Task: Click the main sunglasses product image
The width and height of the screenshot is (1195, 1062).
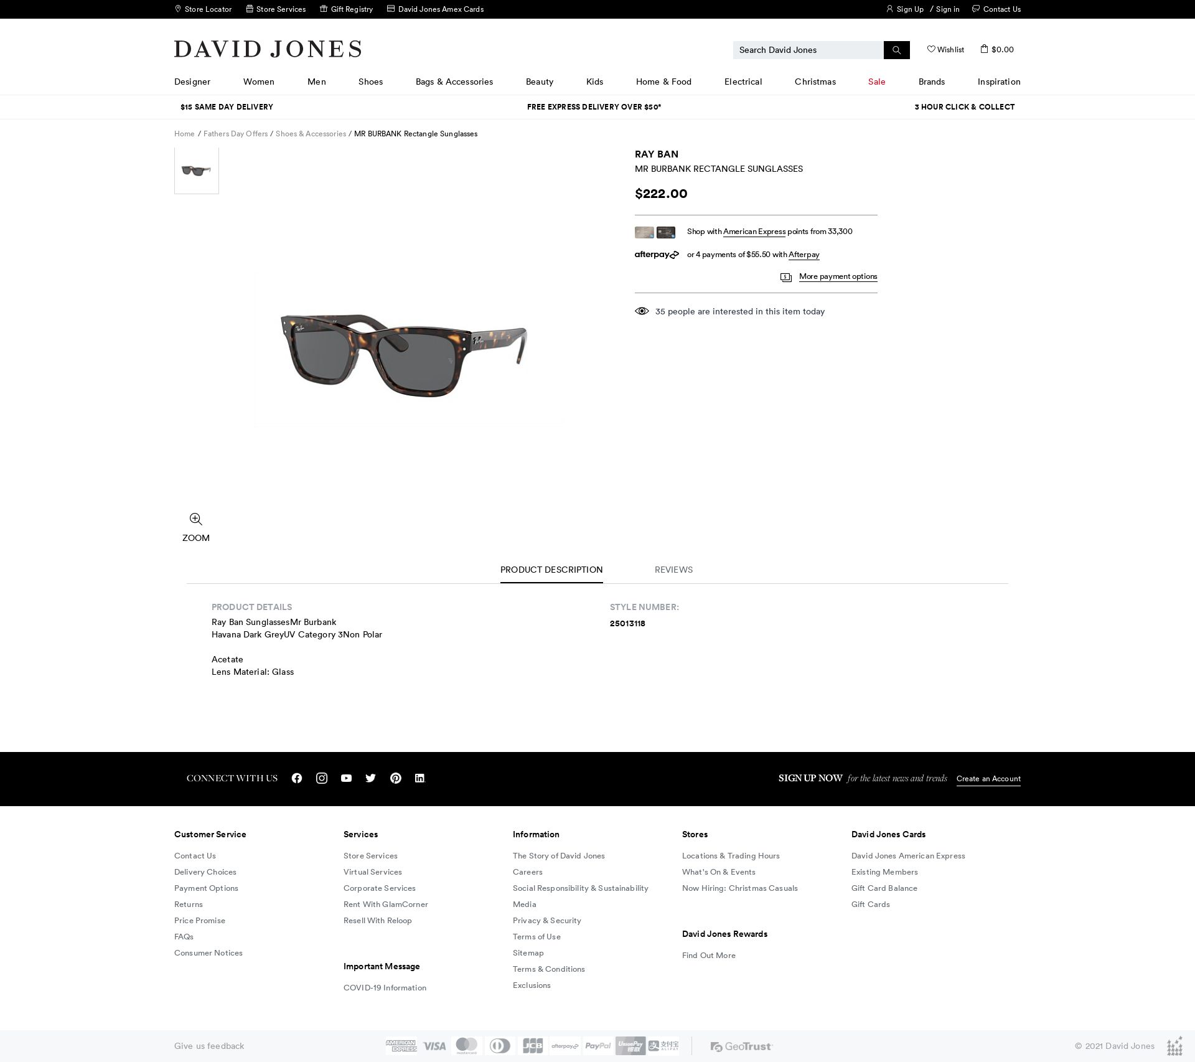Action: tap(403, 355)
